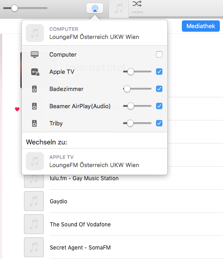Click the AirPlay button in toolbar
This screenshot has height=259, width=223.
[x=95, y=8]
